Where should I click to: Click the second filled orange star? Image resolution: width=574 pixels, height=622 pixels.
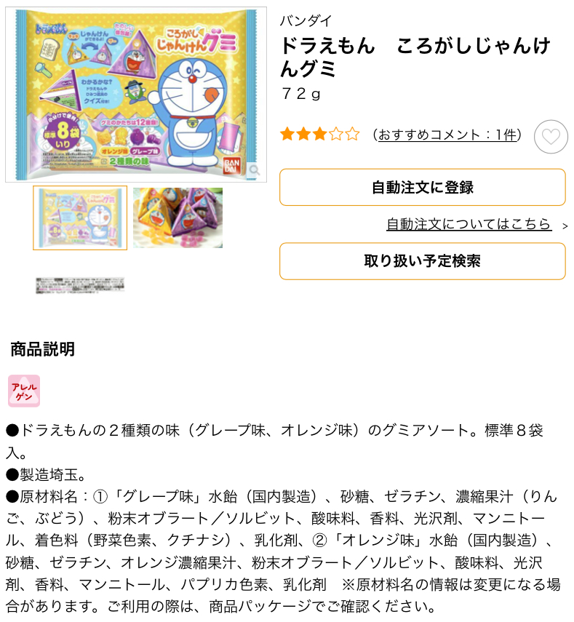point(303,135)
